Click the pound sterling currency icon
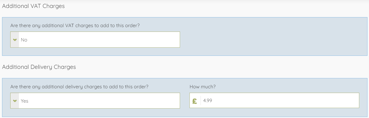The height and width of the screenshot is (118, 369). click(195, 101)
